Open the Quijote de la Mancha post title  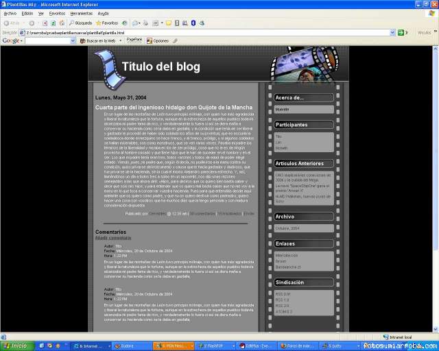(x=174, y=108)
